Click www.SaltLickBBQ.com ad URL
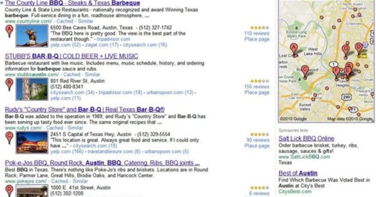This screenshot has width=376, height=197. (x=304, y=157)
